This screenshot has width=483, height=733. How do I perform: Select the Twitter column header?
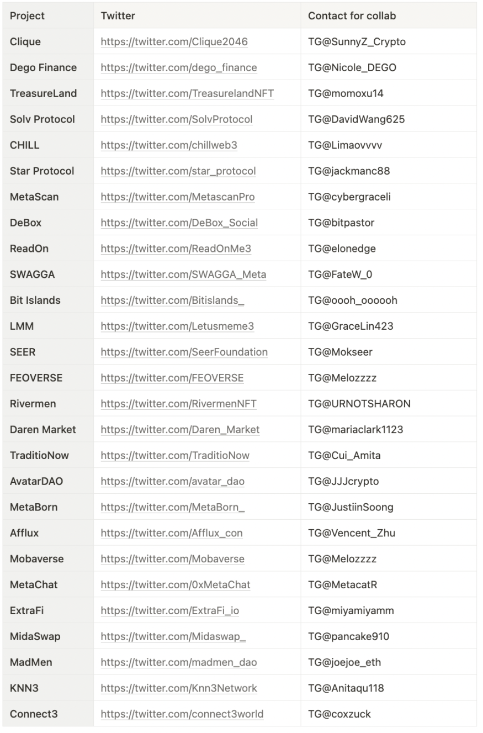[x=197, y=15]
